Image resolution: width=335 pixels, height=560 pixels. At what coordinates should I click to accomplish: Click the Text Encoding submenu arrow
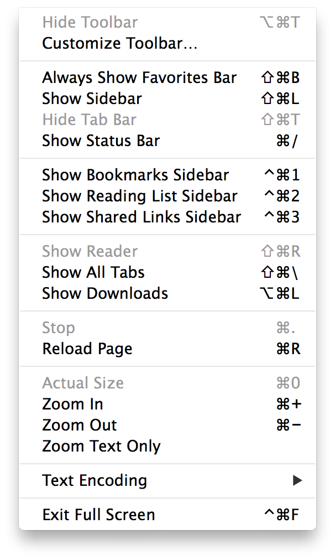coord(297,480)
